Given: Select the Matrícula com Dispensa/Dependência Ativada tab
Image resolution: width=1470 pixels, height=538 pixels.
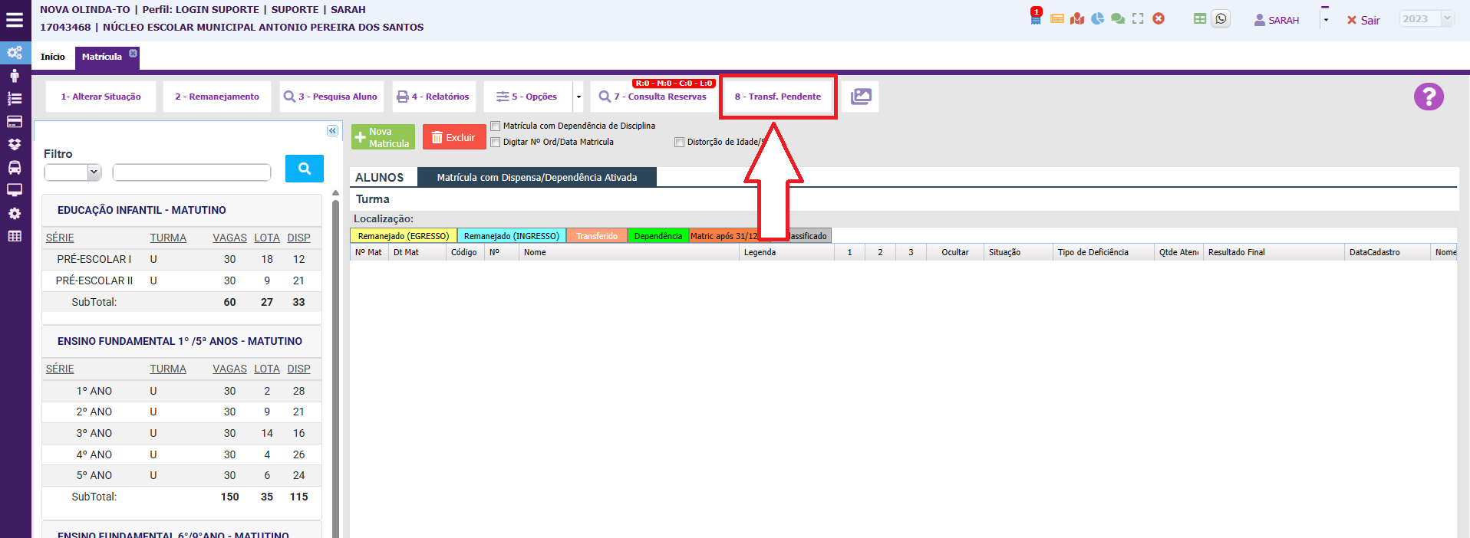Looking at the screenshot, I should point(536,178).
